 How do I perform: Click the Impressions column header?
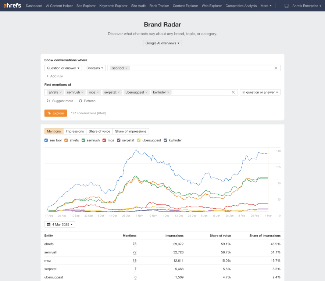coord(175,236)
